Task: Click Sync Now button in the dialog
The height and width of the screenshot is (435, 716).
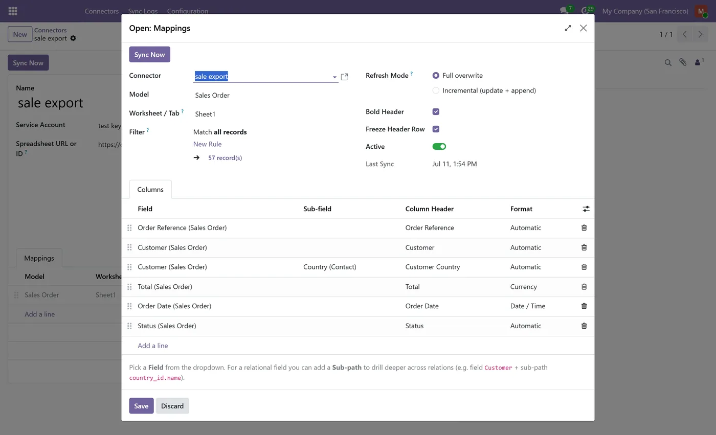Action: tap(149, 55)
